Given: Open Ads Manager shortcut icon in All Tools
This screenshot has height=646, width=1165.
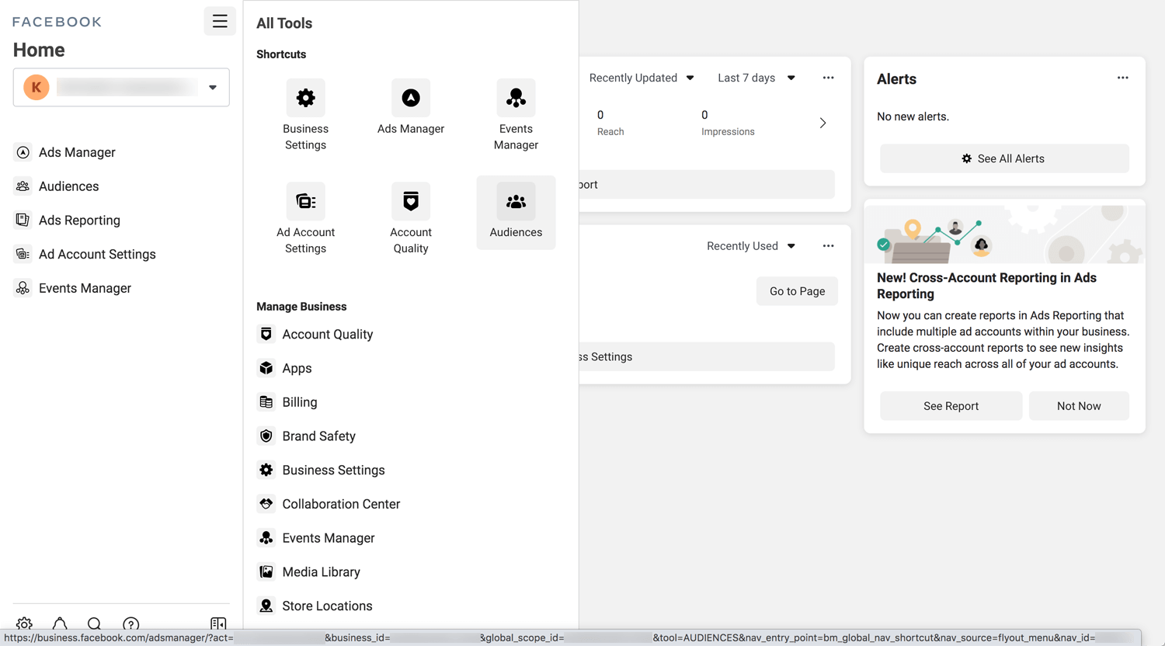Looking at the screenshot, I should point(411,98).
